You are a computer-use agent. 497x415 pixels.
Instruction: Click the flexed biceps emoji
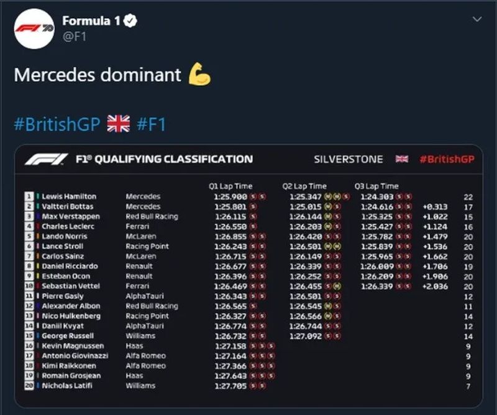(x=199, y=75)
